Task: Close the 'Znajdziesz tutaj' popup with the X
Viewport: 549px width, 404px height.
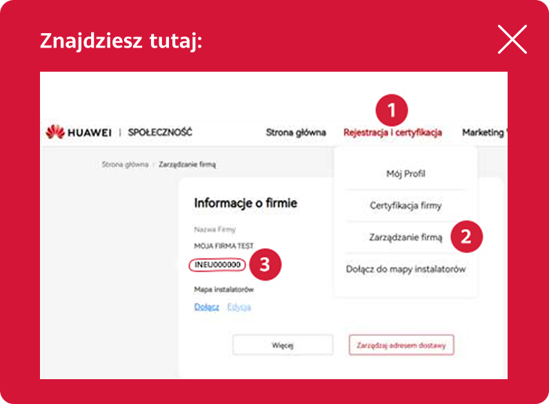Action: [x=512, y=40]
